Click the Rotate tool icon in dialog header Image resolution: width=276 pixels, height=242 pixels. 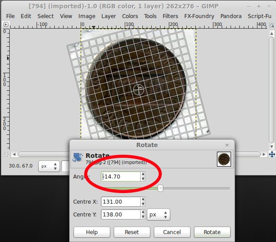click(x=78, y=157)
